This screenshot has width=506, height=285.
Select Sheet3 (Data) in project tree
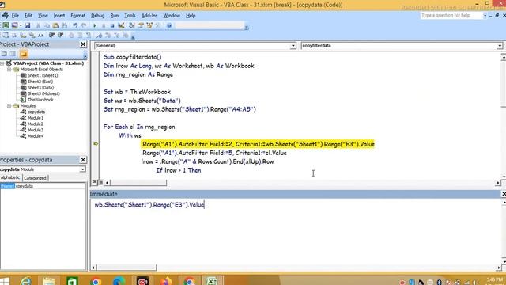click(40, 88)
